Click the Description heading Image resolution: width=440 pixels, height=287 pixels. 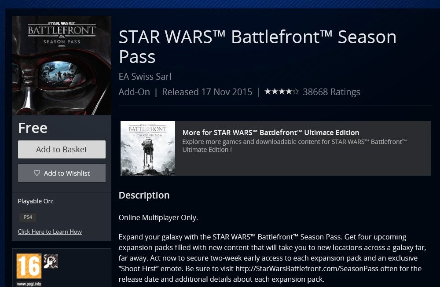(144, 195)
